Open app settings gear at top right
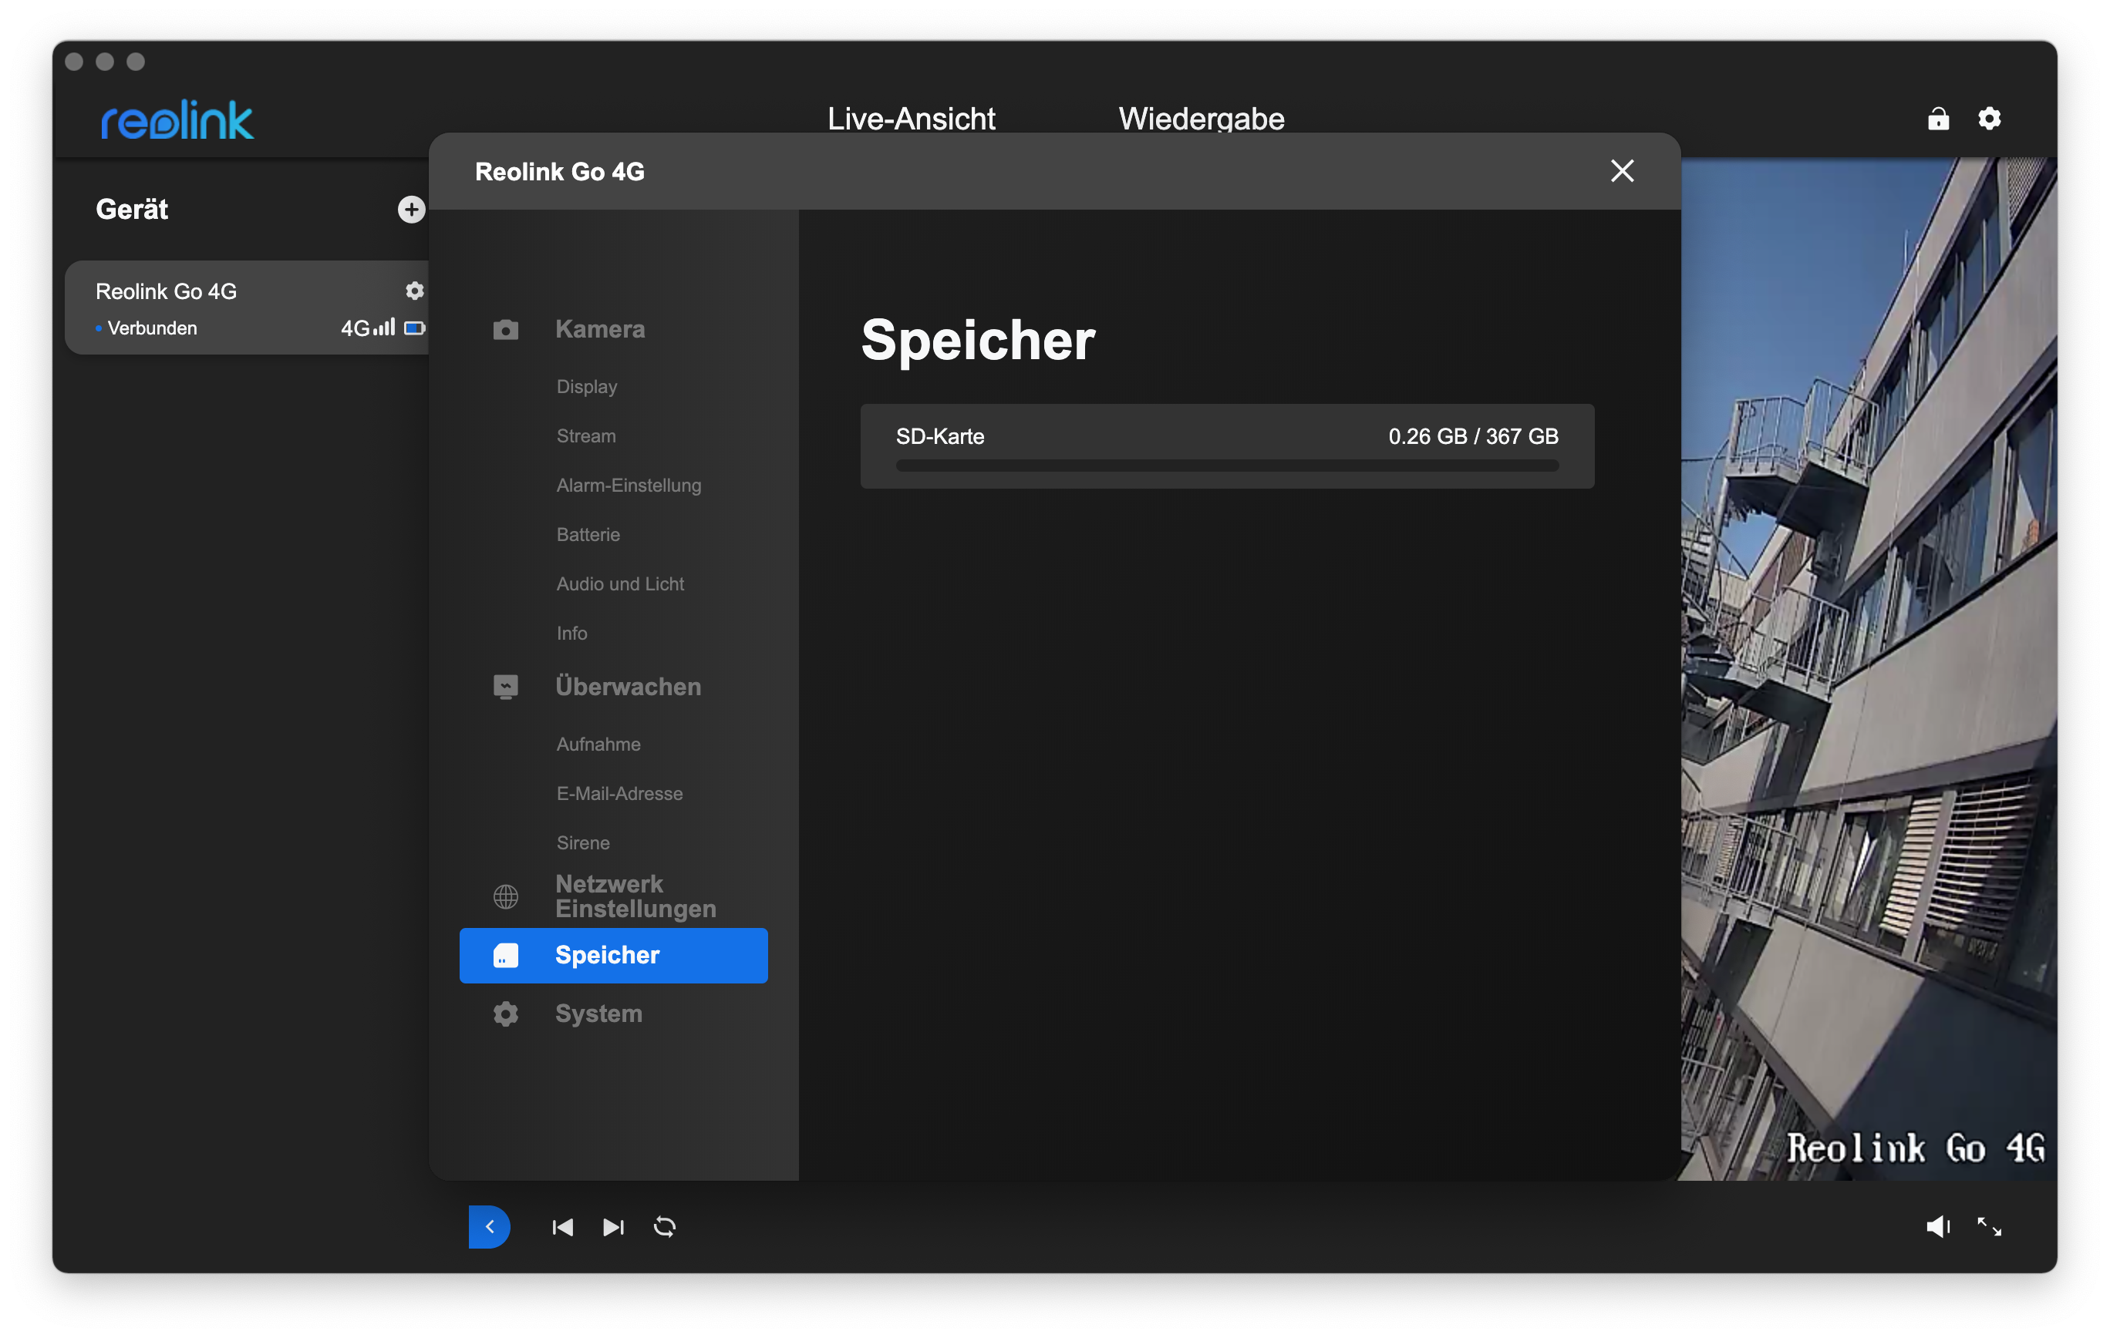Viewport: 2110px width, 1338px height. [1989, 119]
